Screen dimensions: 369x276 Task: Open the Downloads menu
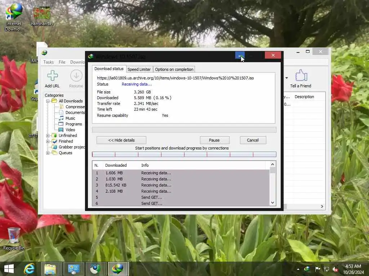pyautogui.click(x=77, y=62)
